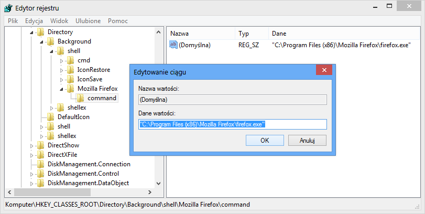The image size is (425, 214).
Task: Click the tree pane vertical scrollbar
Action: click(x=159, y=105)
